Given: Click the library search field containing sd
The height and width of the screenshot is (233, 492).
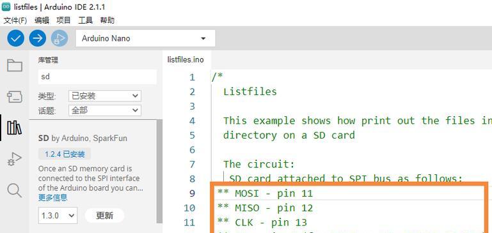Looking at the screenshot, I should pos(97,77).
